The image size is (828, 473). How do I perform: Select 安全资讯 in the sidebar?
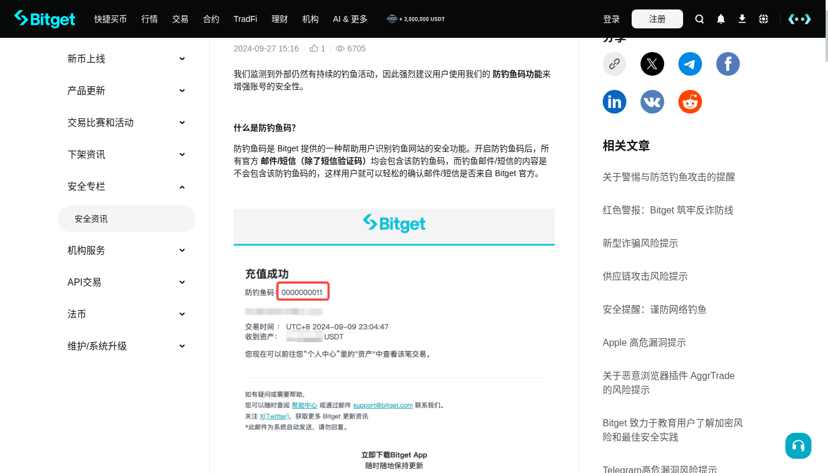[127, 219]
